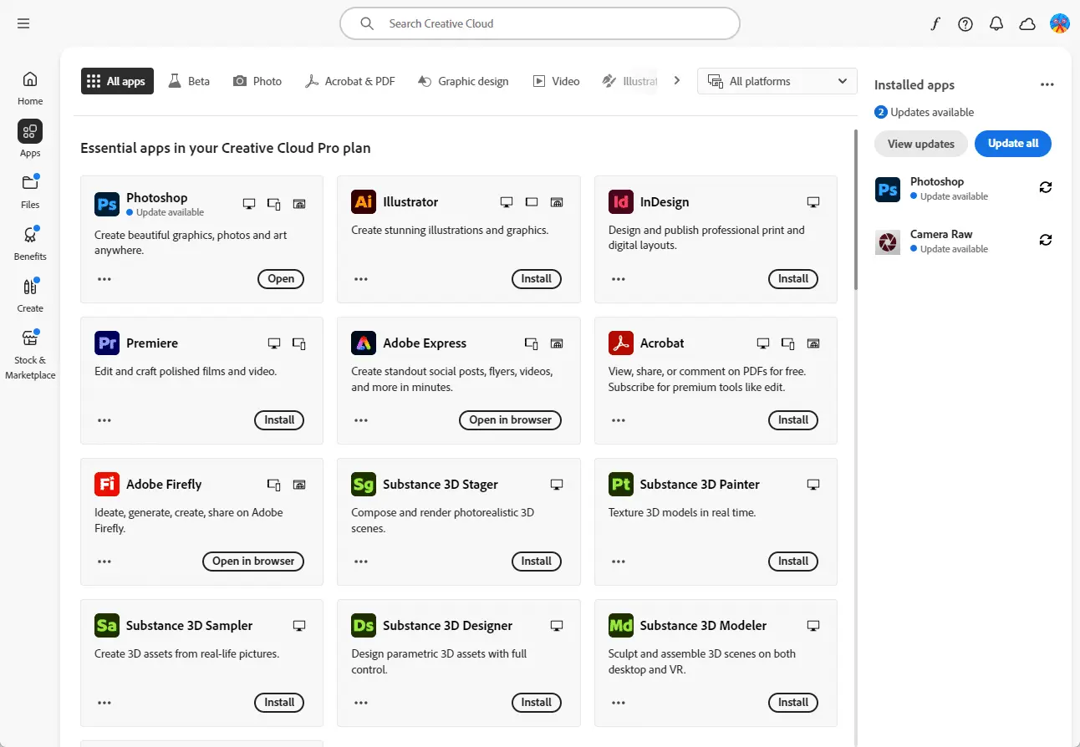This screenshot has height=747, width=1080.
Task: Open the Apps section in the sidebar
Action: (x=29, y=131)
